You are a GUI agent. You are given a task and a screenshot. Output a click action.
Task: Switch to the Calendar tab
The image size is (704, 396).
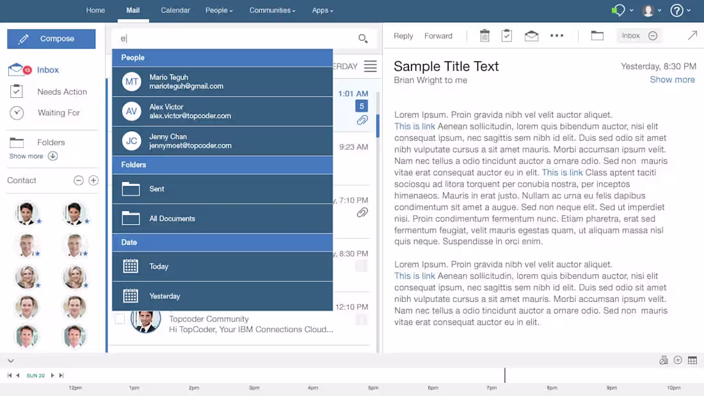tap(175, 10)
